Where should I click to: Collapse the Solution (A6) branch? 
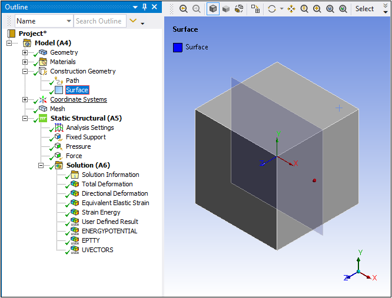click(x=41, y=165)
